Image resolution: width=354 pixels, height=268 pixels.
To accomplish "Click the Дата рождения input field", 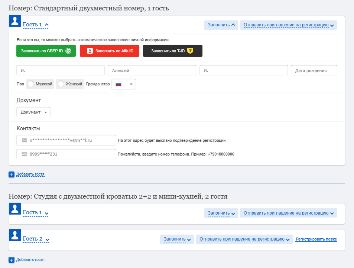I will [x=314, y=71].
